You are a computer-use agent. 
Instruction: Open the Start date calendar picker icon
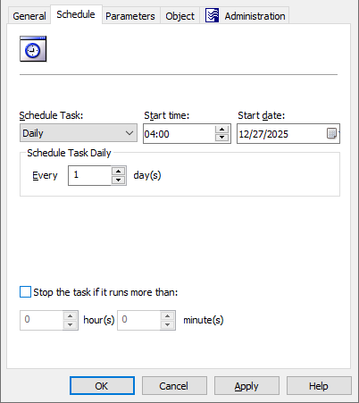pos(331,133)
